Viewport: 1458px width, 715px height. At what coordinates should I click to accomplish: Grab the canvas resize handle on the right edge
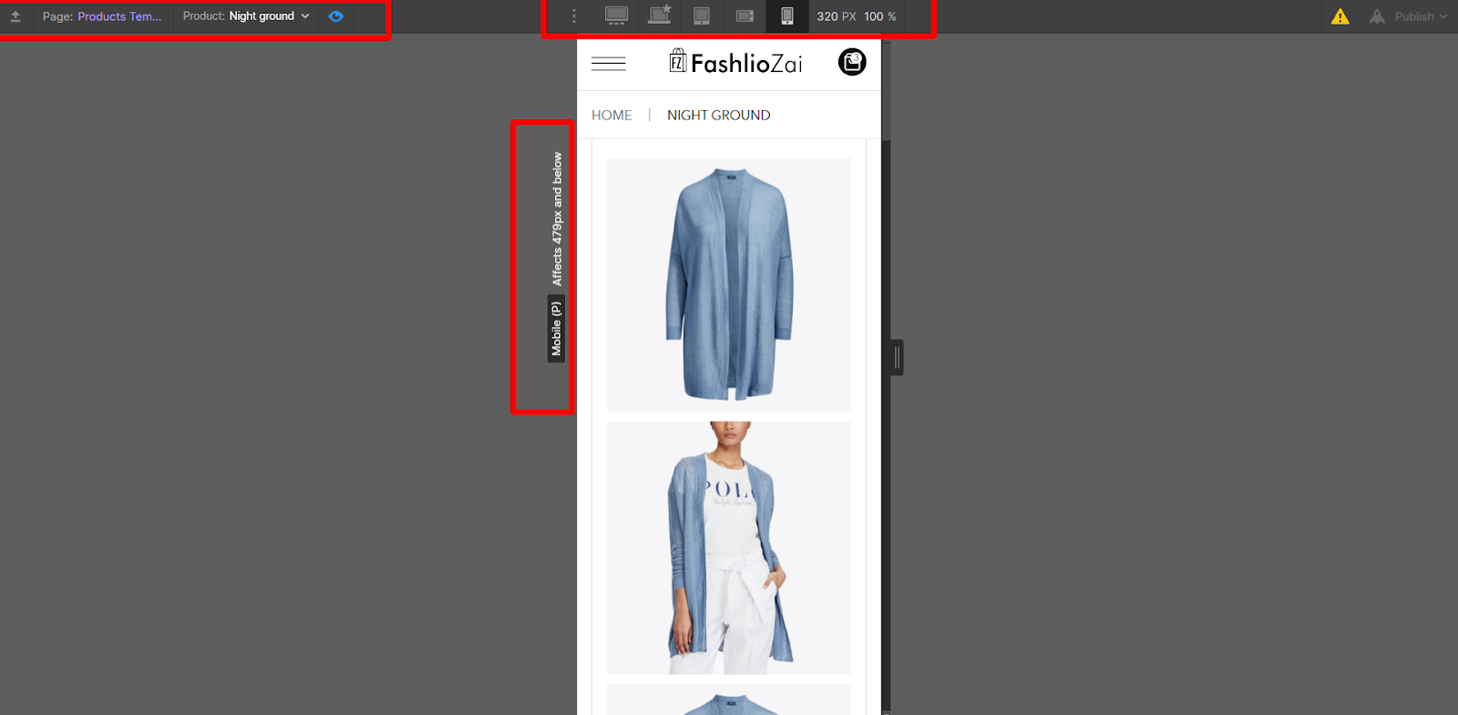[x=898, y=357]
